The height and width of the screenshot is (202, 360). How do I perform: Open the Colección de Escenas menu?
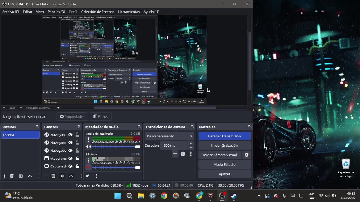coord(98,12)
